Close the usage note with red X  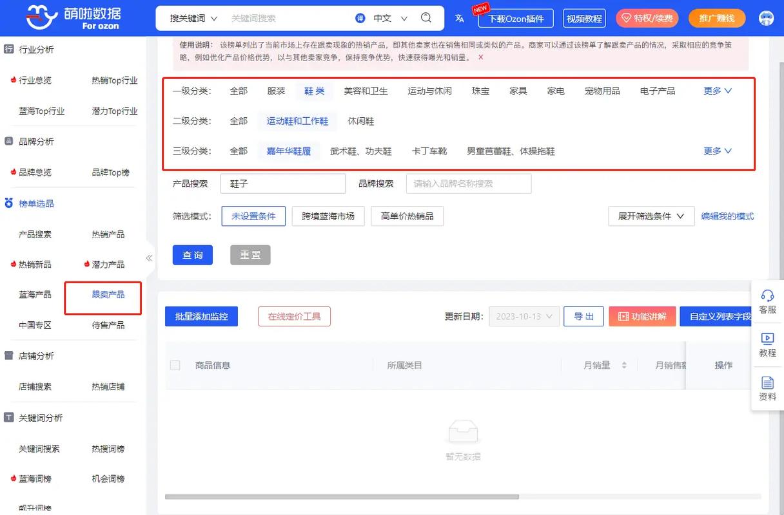[x=480, y=57]
